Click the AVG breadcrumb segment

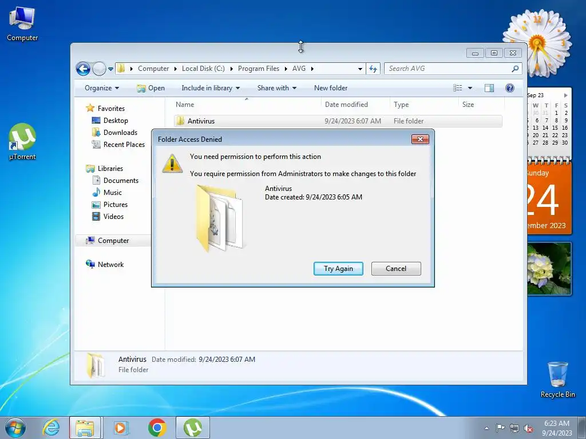[x=299, y=69]
